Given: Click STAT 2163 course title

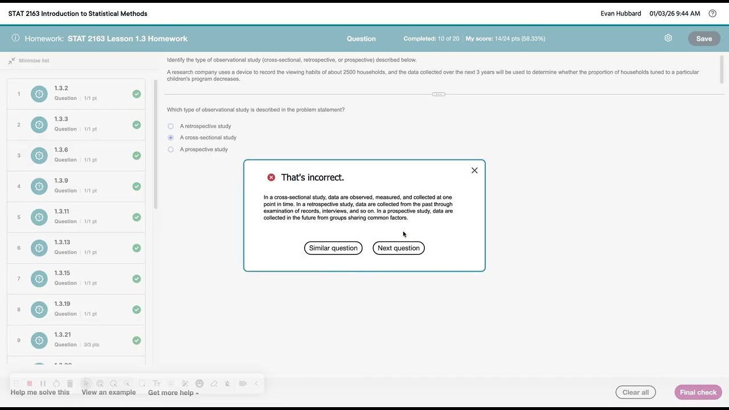Looking at the screenshot, I should click(77, 14).
